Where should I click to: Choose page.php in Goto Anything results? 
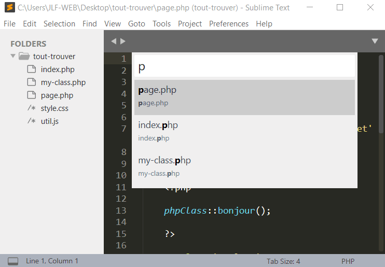point(244,97)
